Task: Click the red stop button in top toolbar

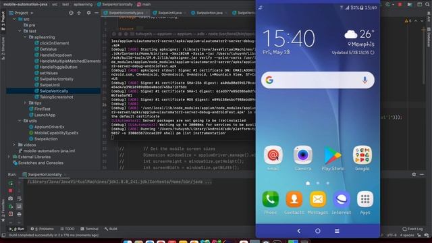Action: pyautogui.click(x=400, y=5)
